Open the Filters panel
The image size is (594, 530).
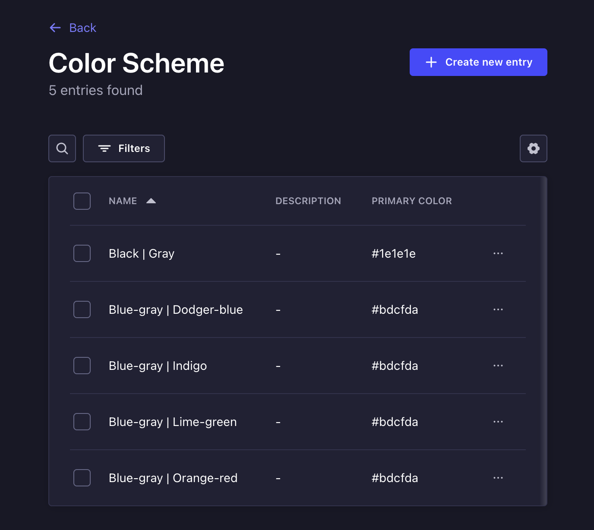click(x=123, y=148)
